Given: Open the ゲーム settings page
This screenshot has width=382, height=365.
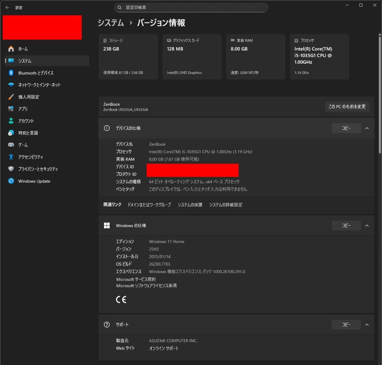Looking at the screenshot, I should click(x=23, y=145).
